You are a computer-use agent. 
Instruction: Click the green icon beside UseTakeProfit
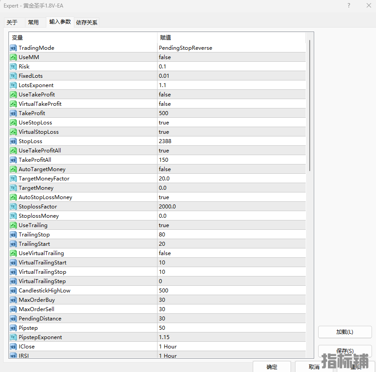pos(13,95)
